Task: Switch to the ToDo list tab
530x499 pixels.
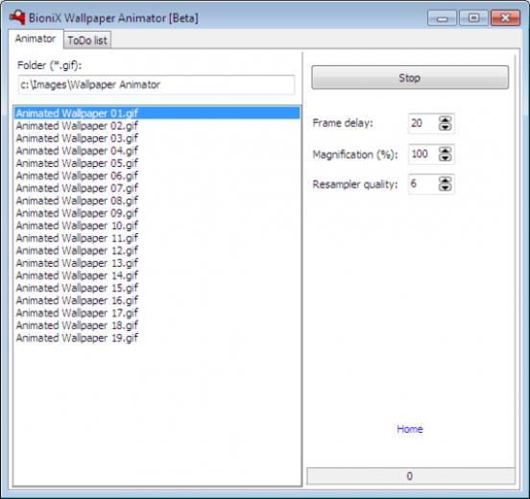Action: (87, 40)
